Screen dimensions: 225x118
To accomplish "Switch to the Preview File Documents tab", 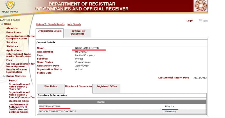I will click(77, 32).
